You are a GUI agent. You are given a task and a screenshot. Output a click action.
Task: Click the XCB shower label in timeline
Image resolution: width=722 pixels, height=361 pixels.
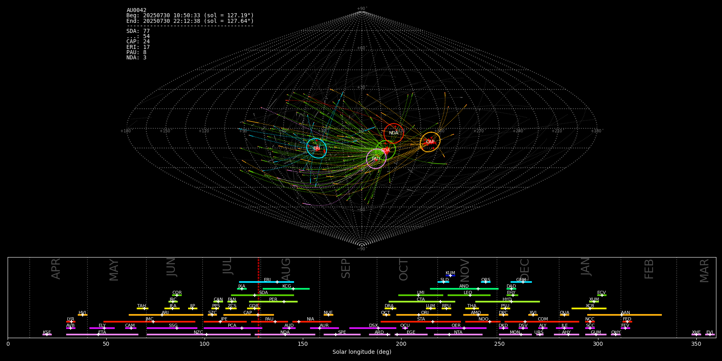(590, 306)
